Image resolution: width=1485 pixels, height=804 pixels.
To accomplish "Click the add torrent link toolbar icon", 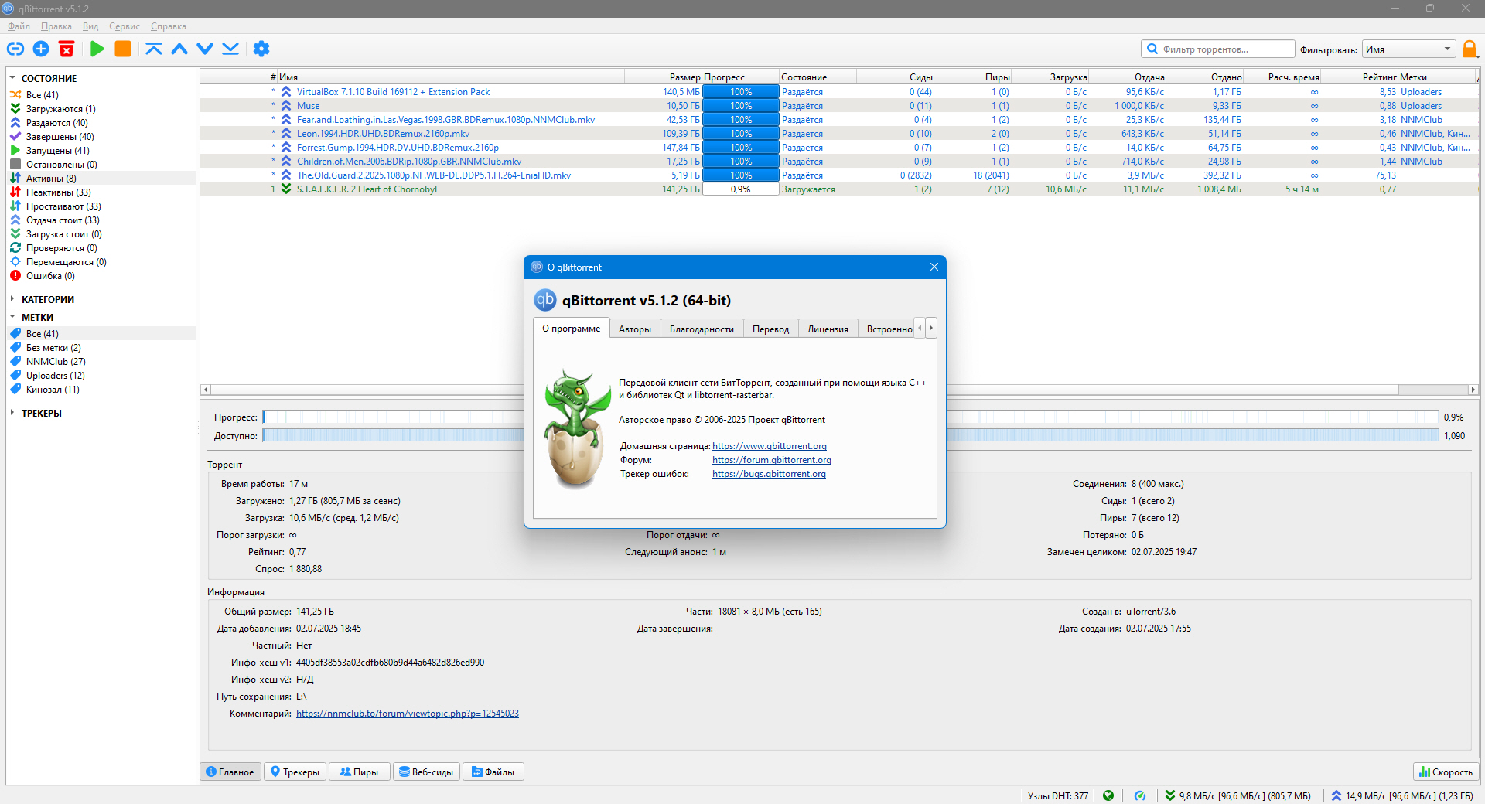I will pyautogui.click(x=15, y=49).
